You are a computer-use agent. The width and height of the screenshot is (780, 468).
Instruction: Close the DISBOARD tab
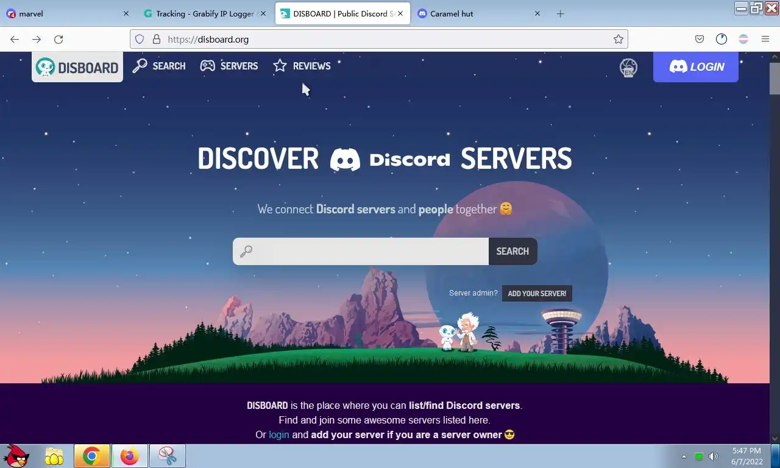(x=400, y=13)
